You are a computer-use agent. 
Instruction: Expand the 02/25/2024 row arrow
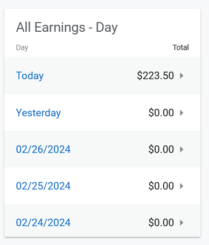pos(182,186)
